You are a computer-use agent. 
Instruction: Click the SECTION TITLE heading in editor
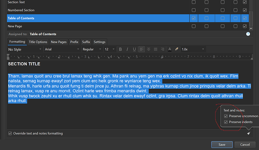24,64
